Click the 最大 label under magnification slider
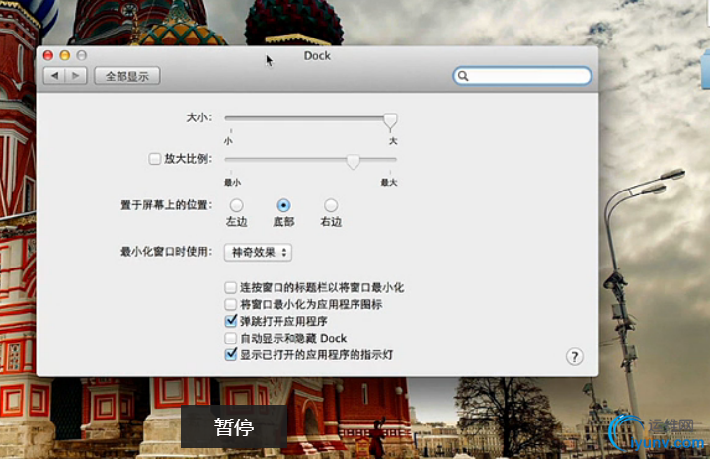 [389, 182]
